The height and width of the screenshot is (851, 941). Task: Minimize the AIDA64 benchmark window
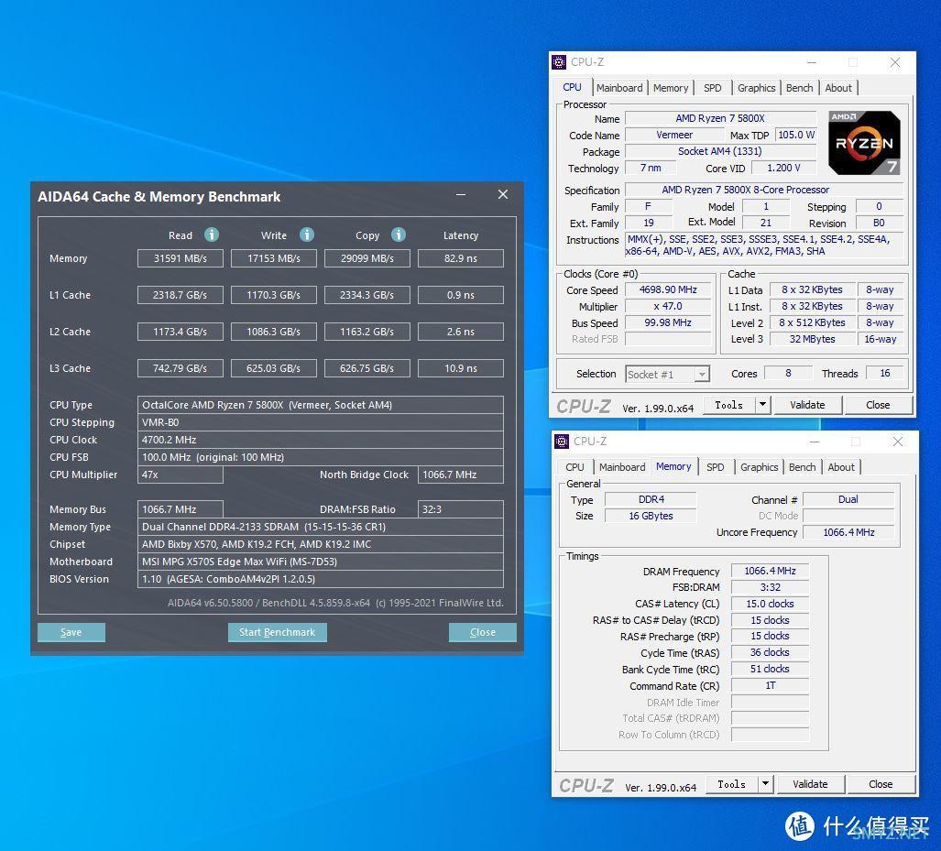pos(461,194)
